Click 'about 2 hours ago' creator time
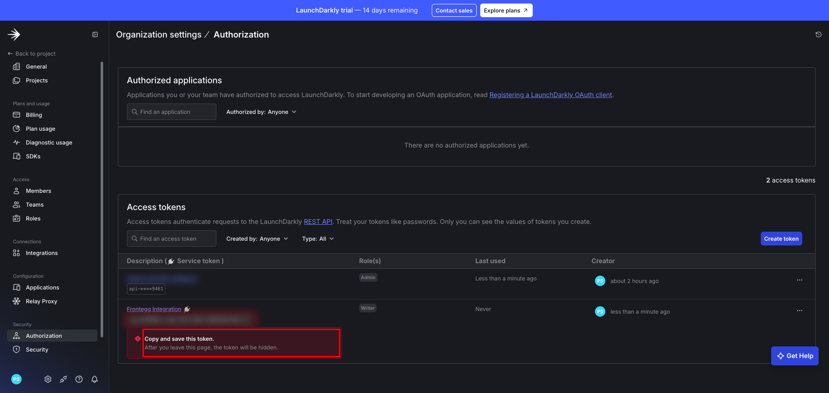The width and height of the screenshot is (829, 393). click(635, 281)
